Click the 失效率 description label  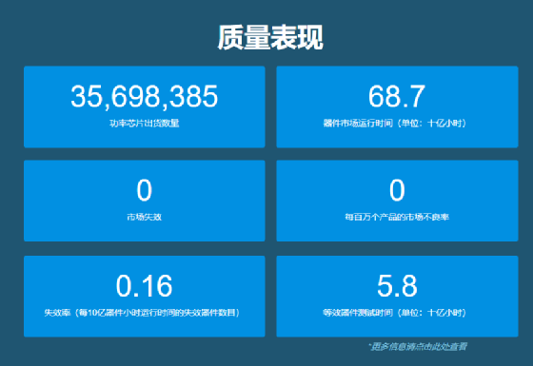coord(143,313)
